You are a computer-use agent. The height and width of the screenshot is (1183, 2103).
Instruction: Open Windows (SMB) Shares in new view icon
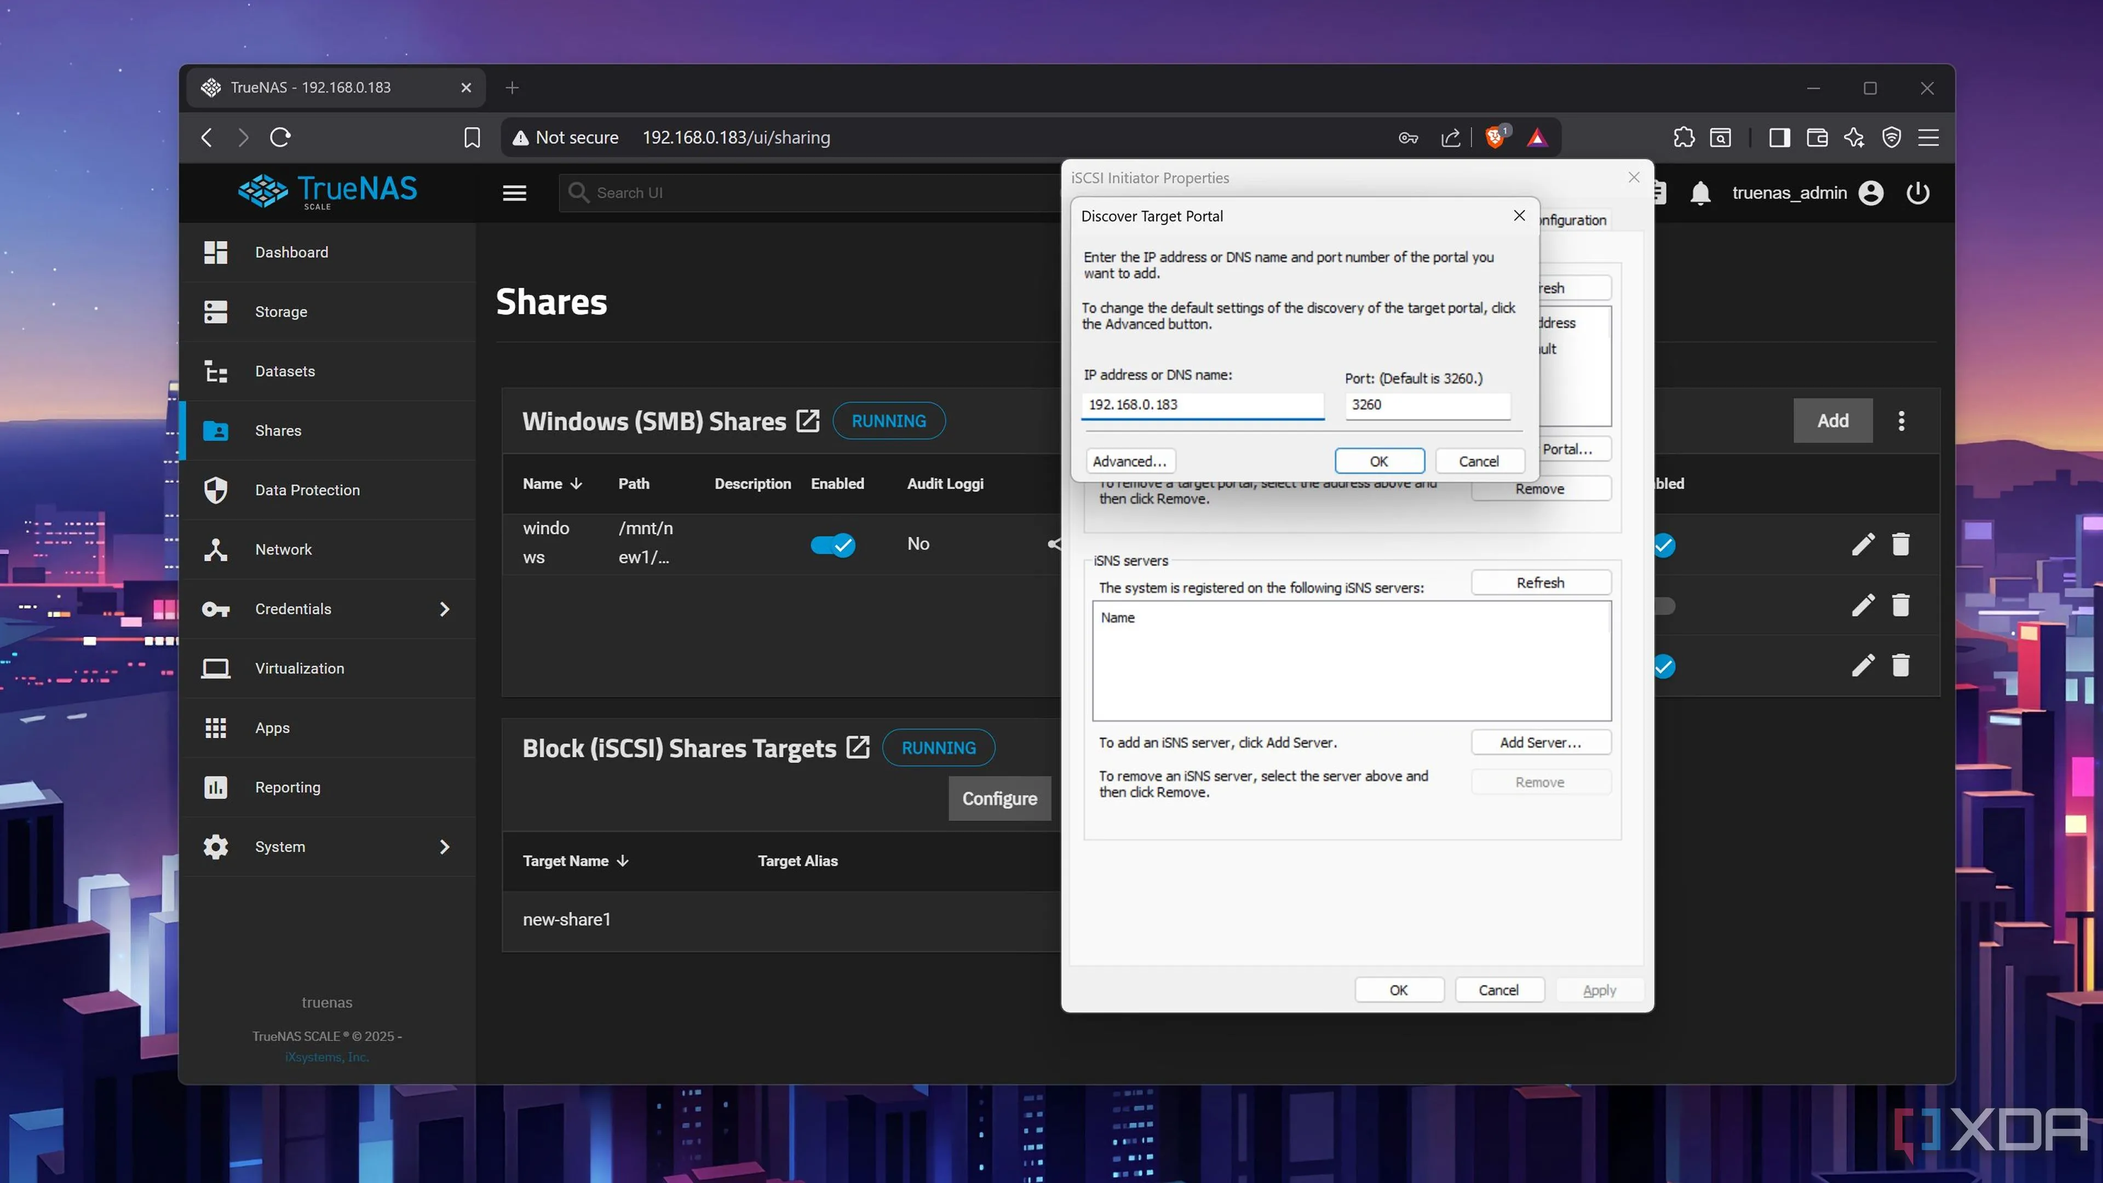807,421
